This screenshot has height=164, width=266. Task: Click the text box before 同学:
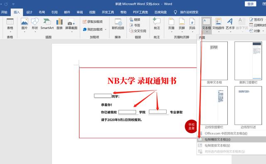tap(103, 96)
